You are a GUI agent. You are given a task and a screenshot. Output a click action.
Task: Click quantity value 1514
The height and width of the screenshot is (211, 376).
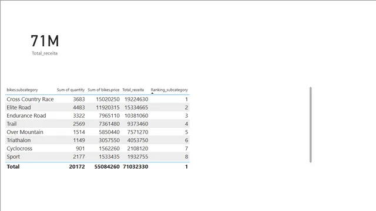(x=79, y=132)
